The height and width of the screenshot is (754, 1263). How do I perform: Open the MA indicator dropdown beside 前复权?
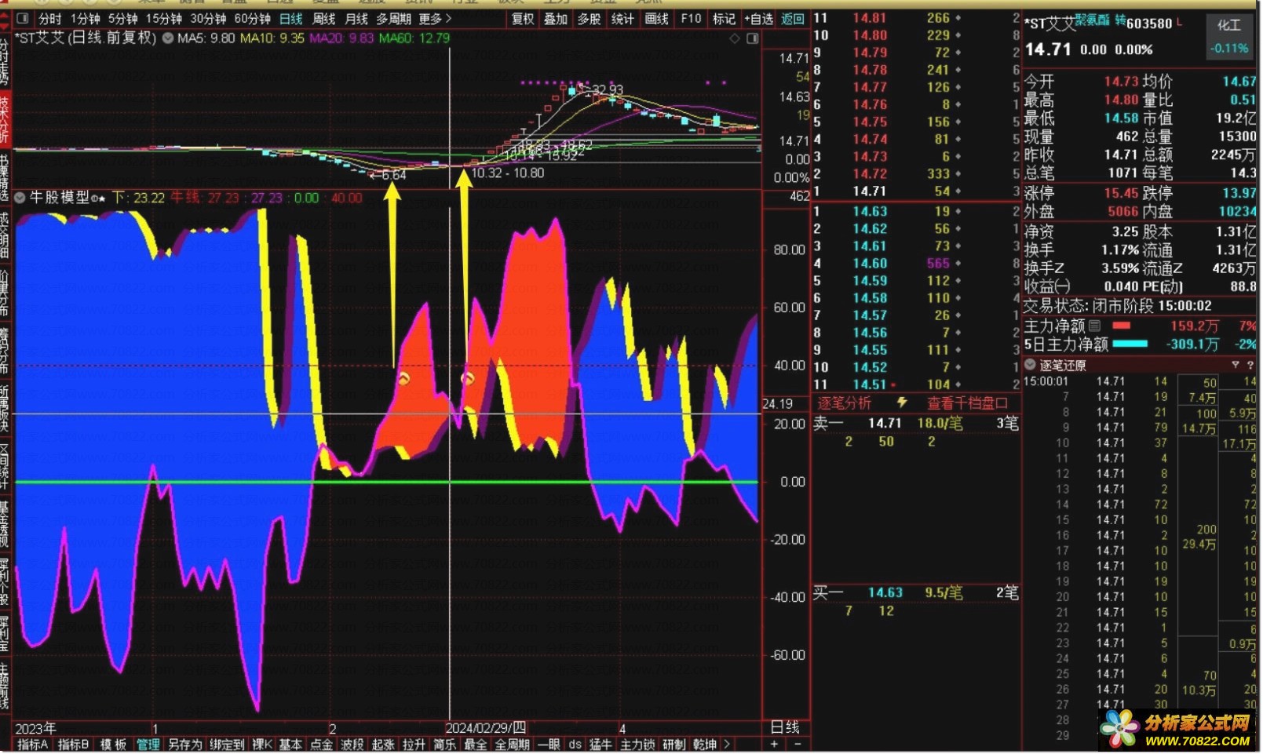pos(168,38)
